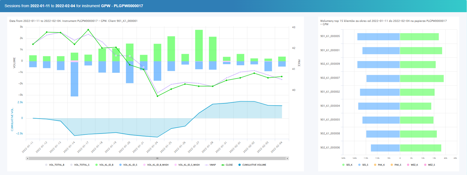Click CLOSE data point on 2022-01-24
This screenshot has width=467, height=175.
pyautogui.click(x=158, y=96)
